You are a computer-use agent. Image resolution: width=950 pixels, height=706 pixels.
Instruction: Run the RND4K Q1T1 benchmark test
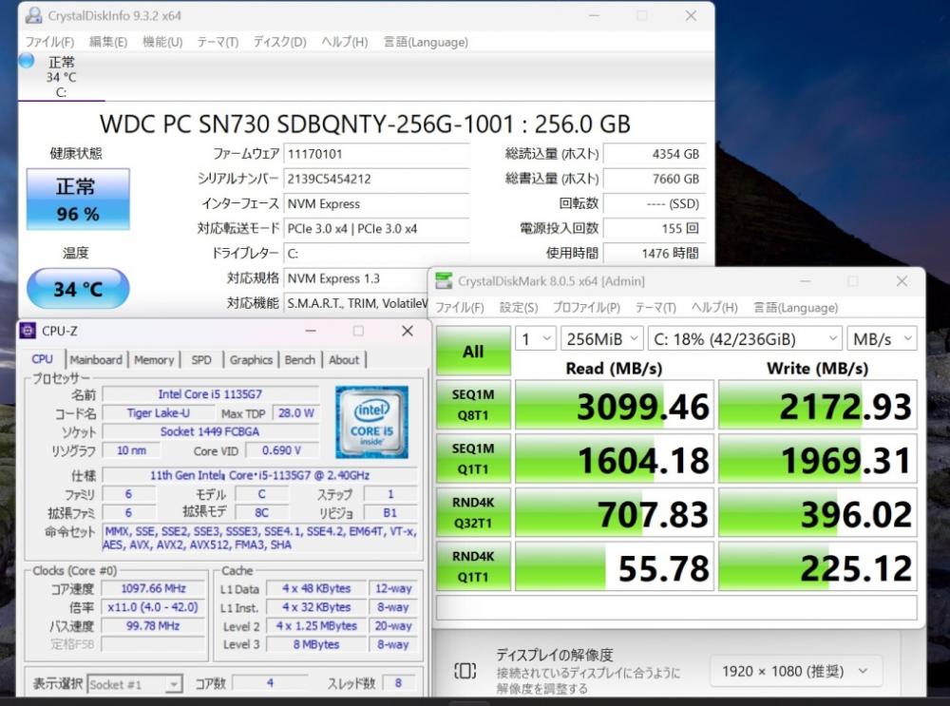click(473, 566)
